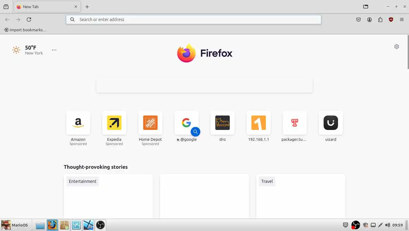This screenshot has width=409, height=231.
Task: Select the New Tab browser tab
Action: click(47, 7)
